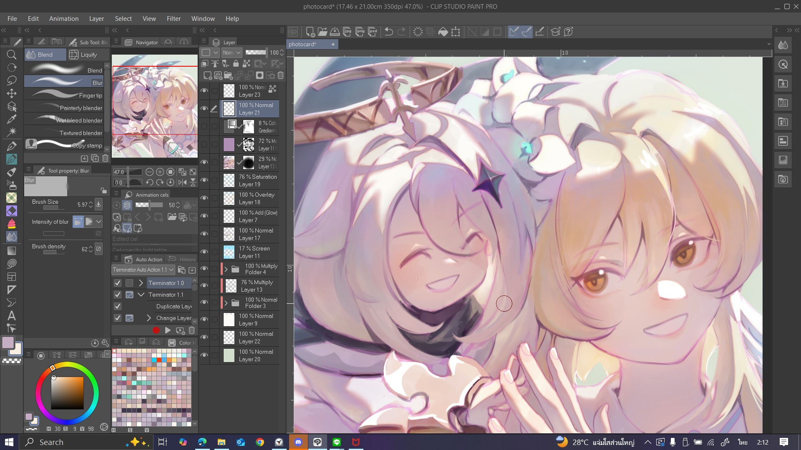Click Zoom out icon in Navigator
The height and width of the screenshot is (450, 801).
(149, 172)
